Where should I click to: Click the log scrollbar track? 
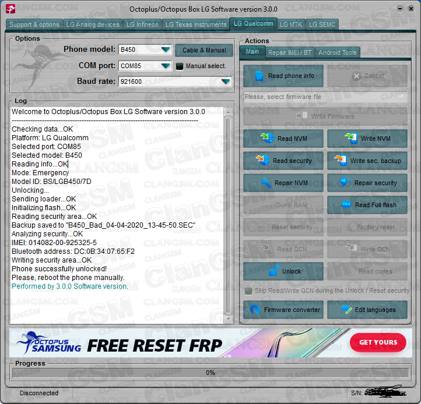click(228, 216)
